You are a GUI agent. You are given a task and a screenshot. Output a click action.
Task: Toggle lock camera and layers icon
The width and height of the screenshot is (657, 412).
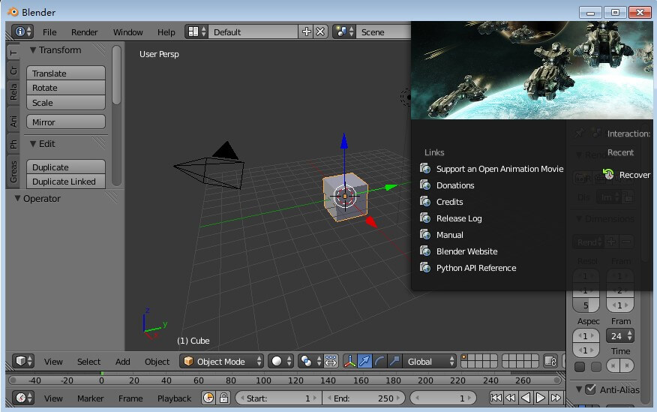pos(550,361)
